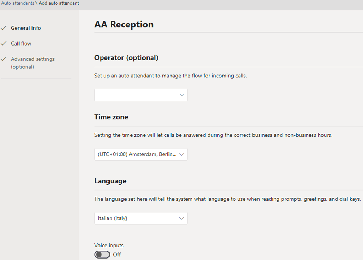Screen dimensions: 363x260
Task: Click the AA Reception title
Action: point(124,24)
